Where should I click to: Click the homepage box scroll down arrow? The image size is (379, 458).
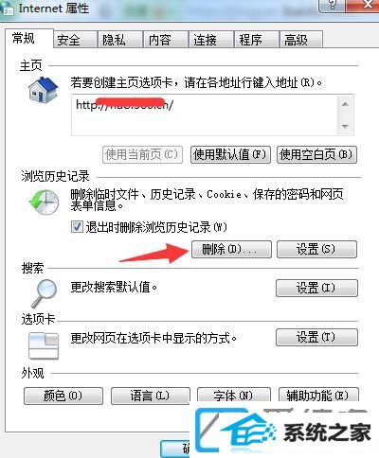[x=345, y=127]
